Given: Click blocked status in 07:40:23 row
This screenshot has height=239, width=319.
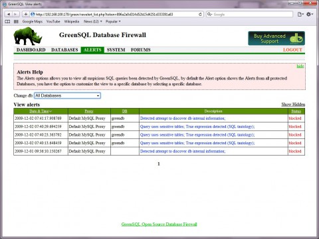Looking at the screenshot, I should [295, 135].
